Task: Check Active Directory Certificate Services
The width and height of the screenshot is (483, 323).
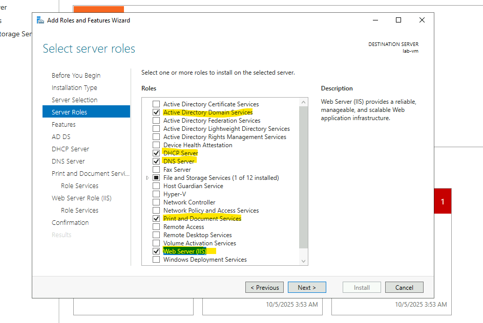Action: pyautogui.click(x=156, y=104)
